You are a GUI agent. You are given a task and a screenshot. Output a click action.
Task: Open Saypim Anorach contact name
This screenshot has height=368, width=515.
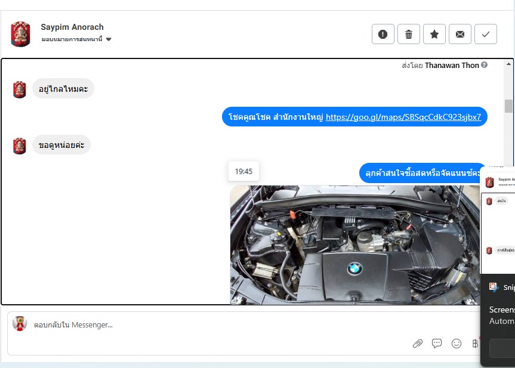[x=72, y=27]
